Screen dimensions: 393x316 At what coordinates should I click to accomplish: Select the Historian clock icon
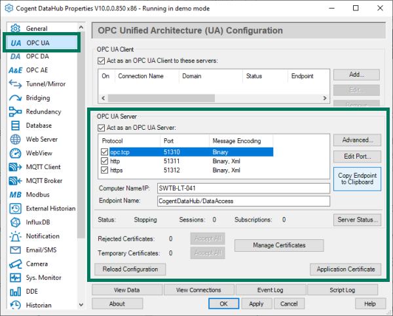click(15, 306)
